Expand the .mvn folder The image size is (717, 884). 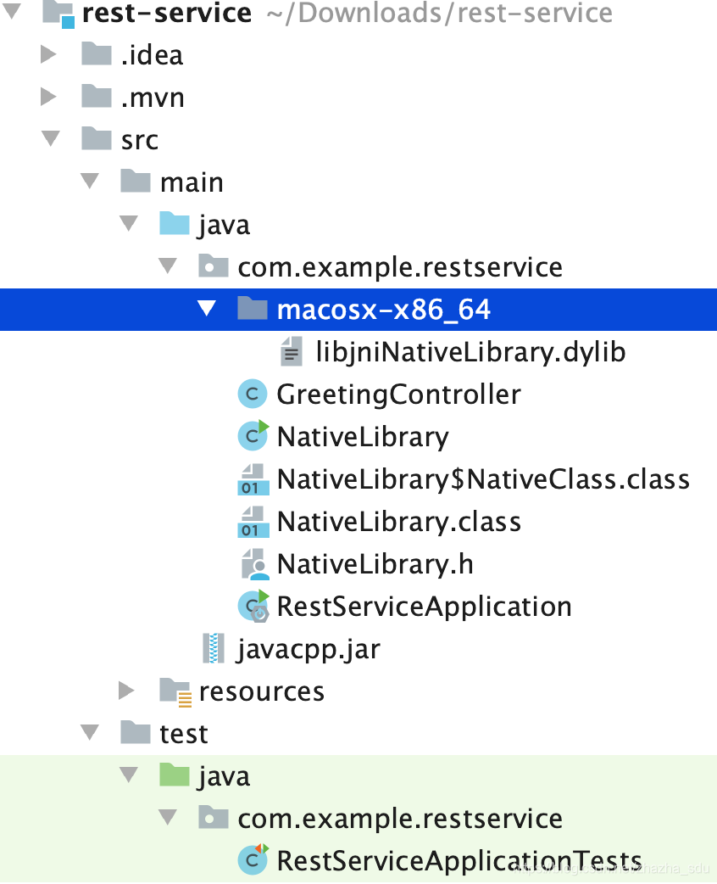click(x=48, y=97)
